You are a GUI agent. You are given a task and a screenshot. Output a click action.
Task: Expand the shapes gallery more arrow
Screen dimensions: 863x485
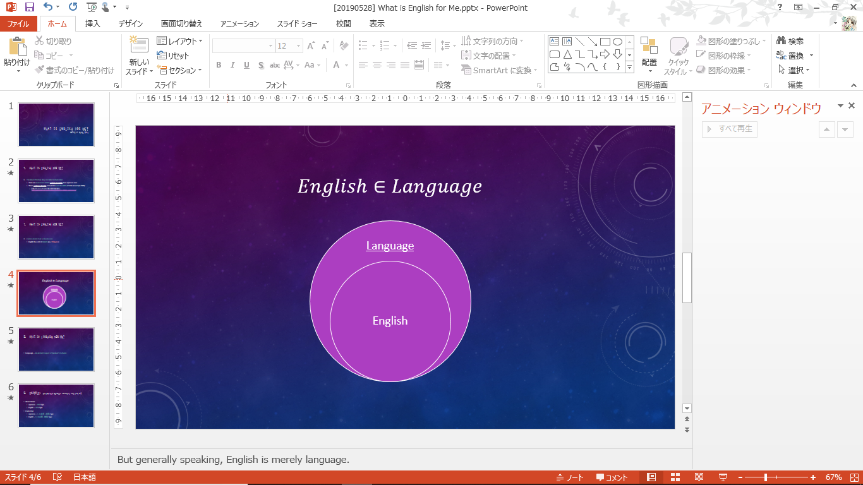click(629, 66)
